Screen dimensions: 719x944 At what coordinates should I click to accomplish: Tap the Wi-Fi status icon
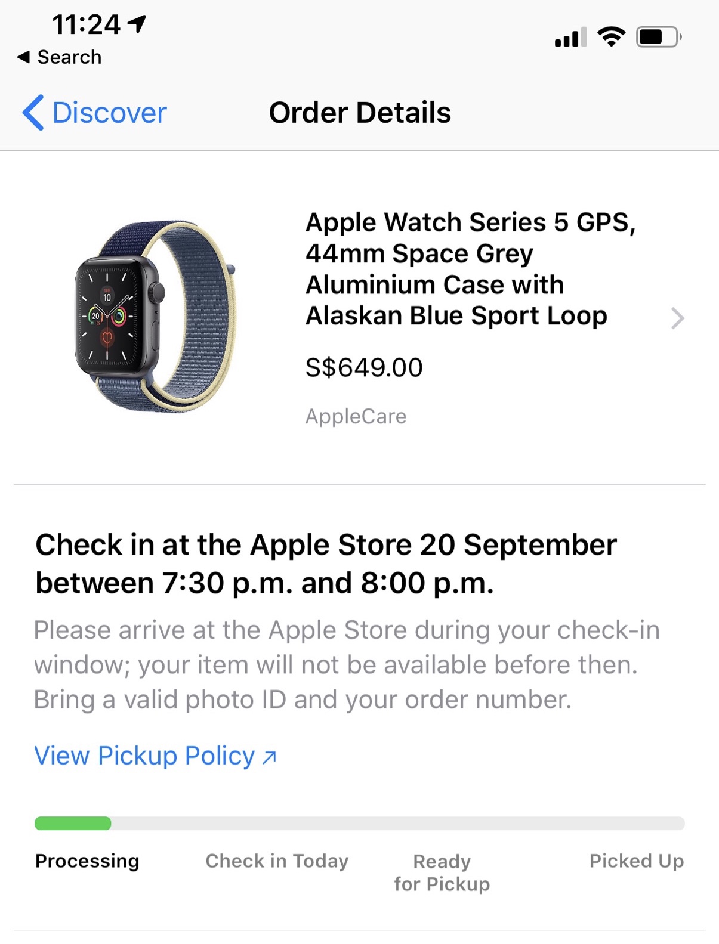(611, 37)
